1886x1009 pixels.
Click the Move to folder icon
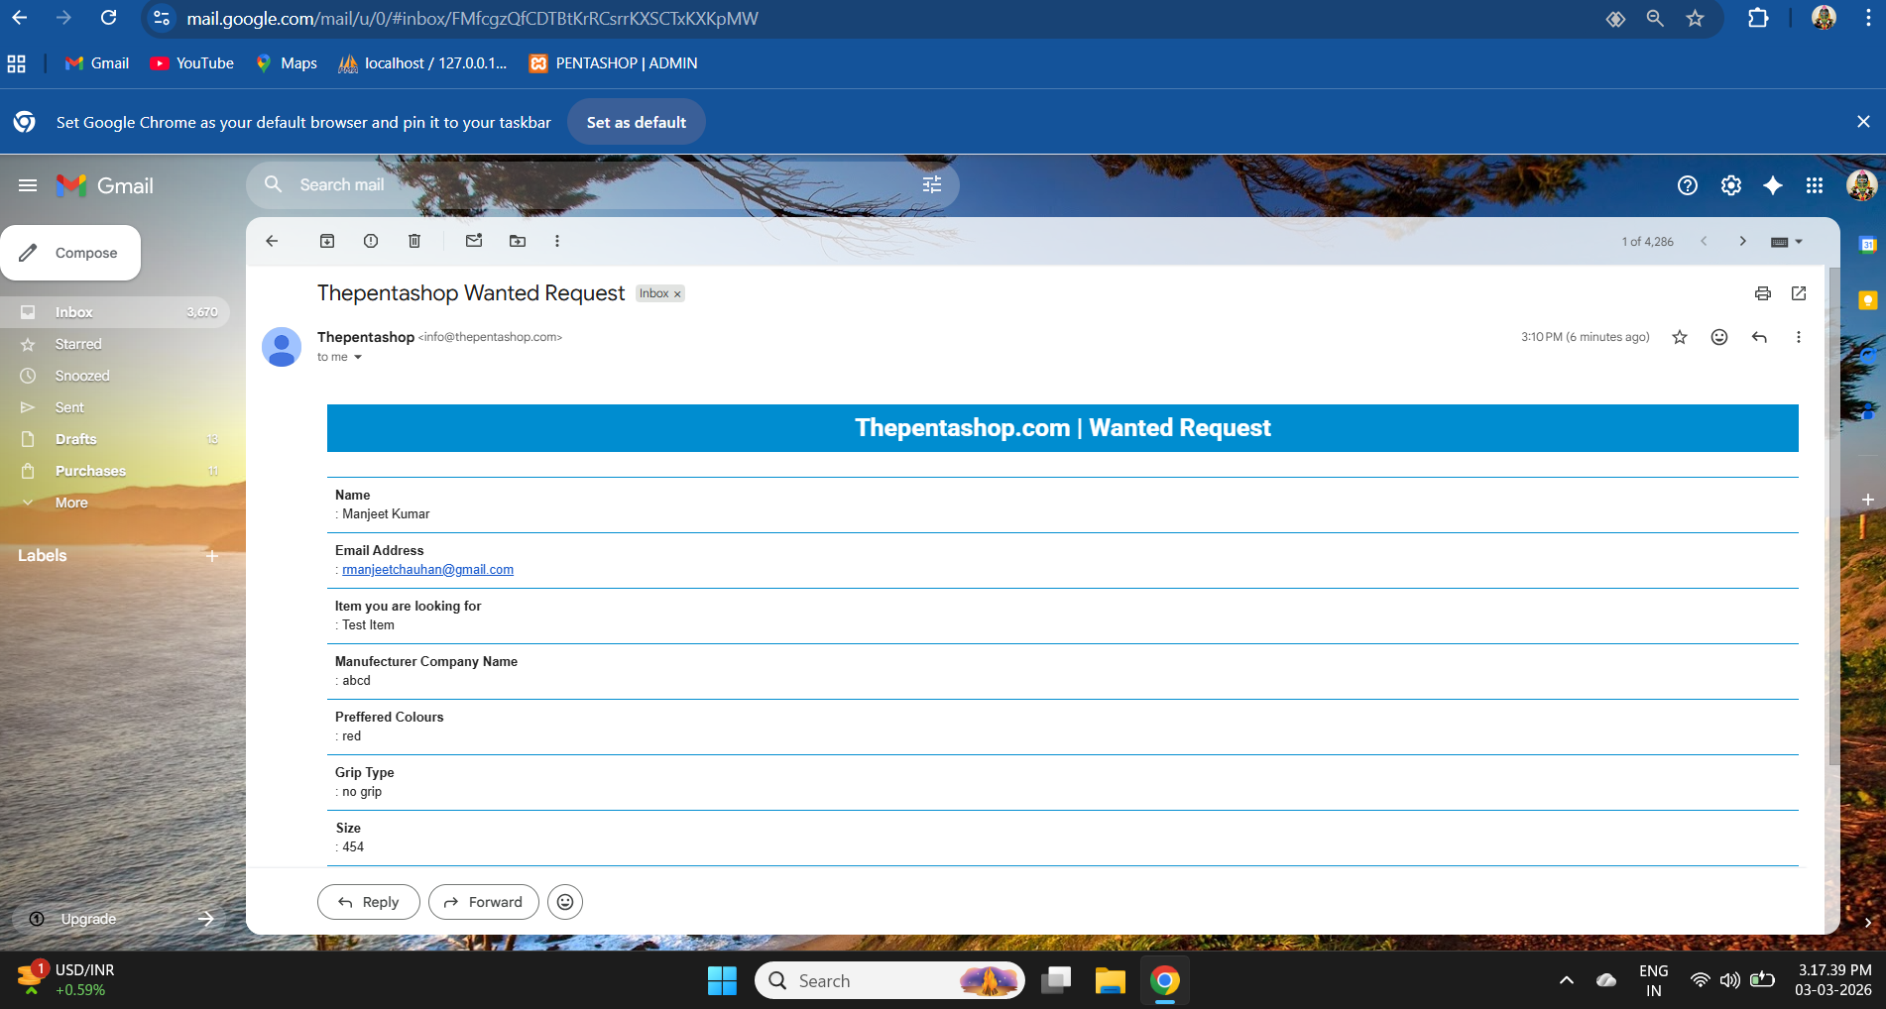click(x=518, y=241)
